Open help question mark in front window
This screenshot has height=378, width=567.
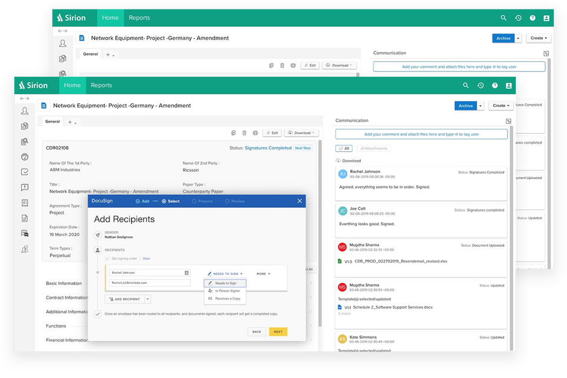point(495,86)
